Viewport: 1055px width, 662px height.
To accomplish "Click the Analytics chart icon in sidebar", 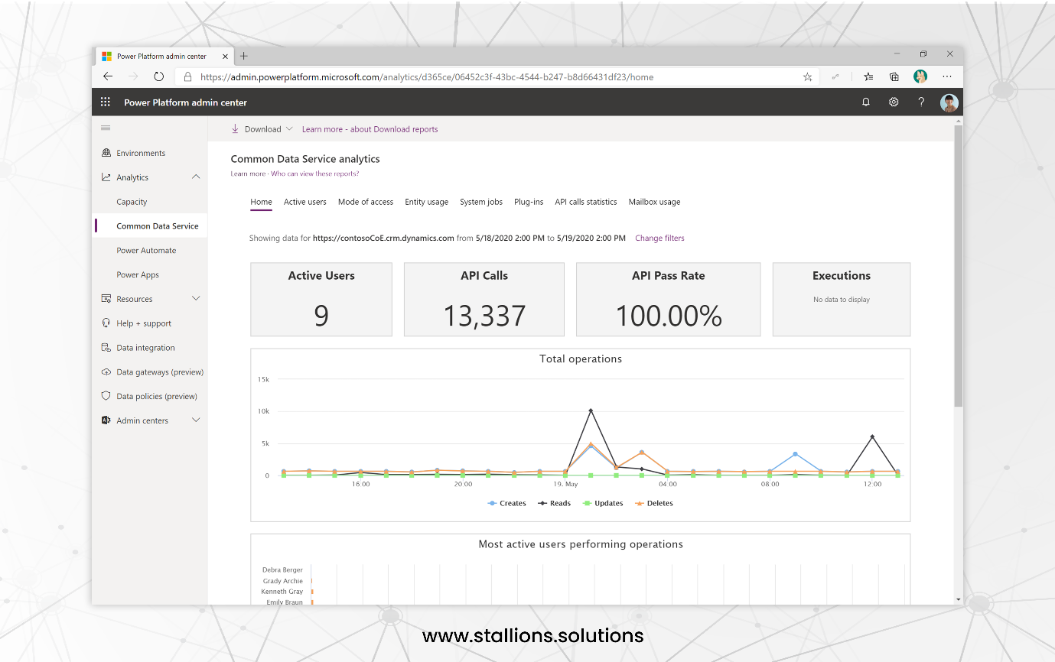I will [106, 177].
